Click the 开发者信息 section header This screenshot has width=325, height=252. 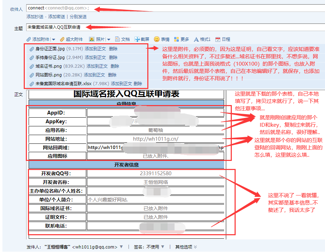126,165
